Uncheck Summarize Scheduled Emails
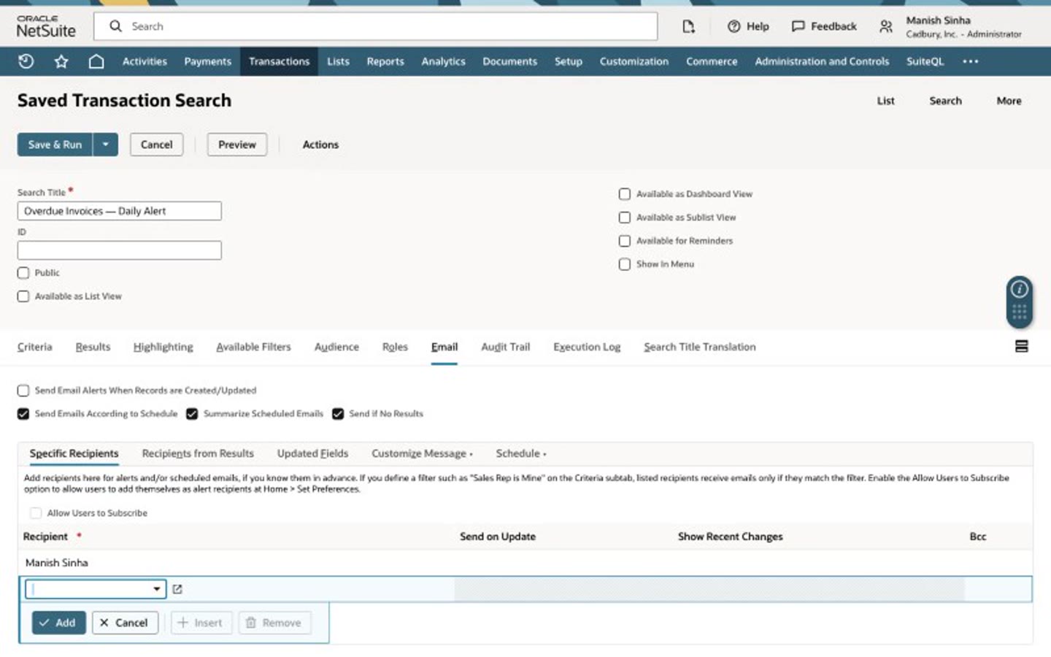Screen dimensions: 1051x657 point(192,413)
